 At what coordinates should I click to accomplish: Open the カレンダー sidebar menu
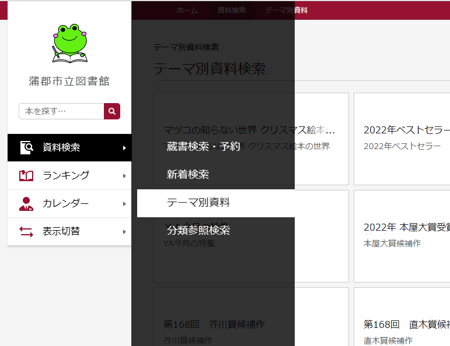[x=69, y=204]
